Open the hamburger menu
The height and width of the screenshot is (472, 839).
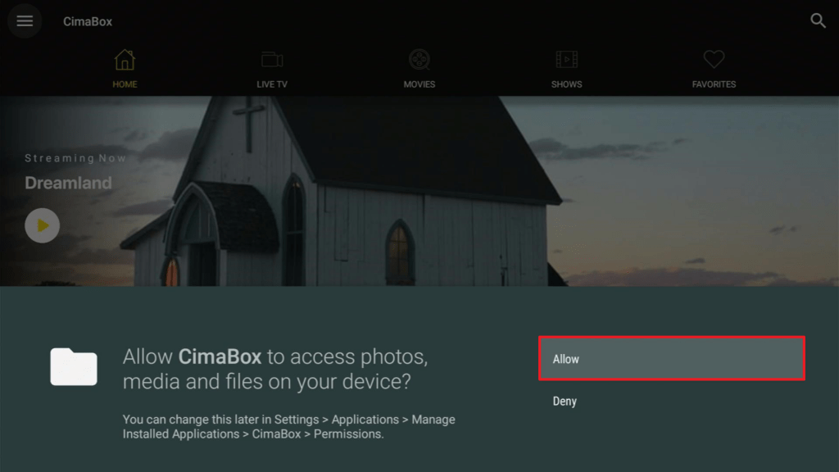(25, 20)
